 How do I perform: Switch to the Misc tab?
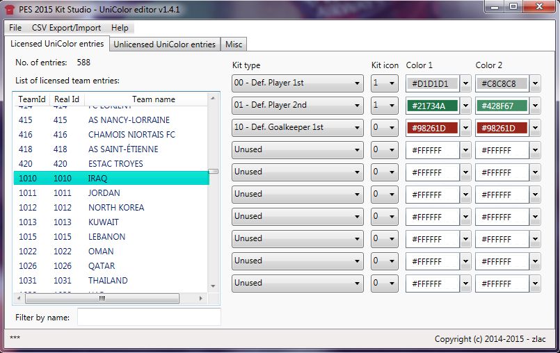[x=234, y=44]
